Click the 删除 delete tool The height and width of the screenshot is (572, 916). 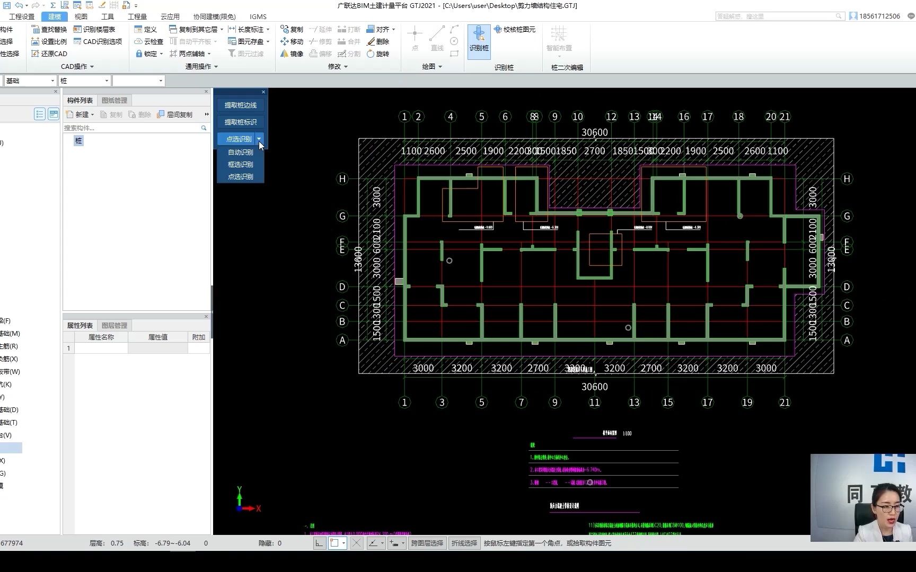378,41
